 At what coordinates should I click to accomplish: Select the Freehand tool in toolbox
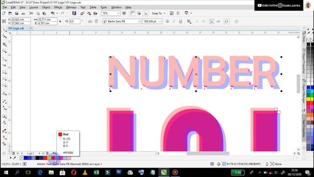(x=4, y=59)
